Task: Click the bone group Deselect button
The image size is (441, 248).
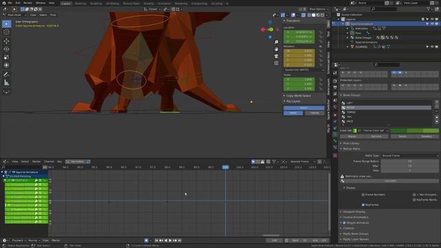Action: (x=427, y=136)
